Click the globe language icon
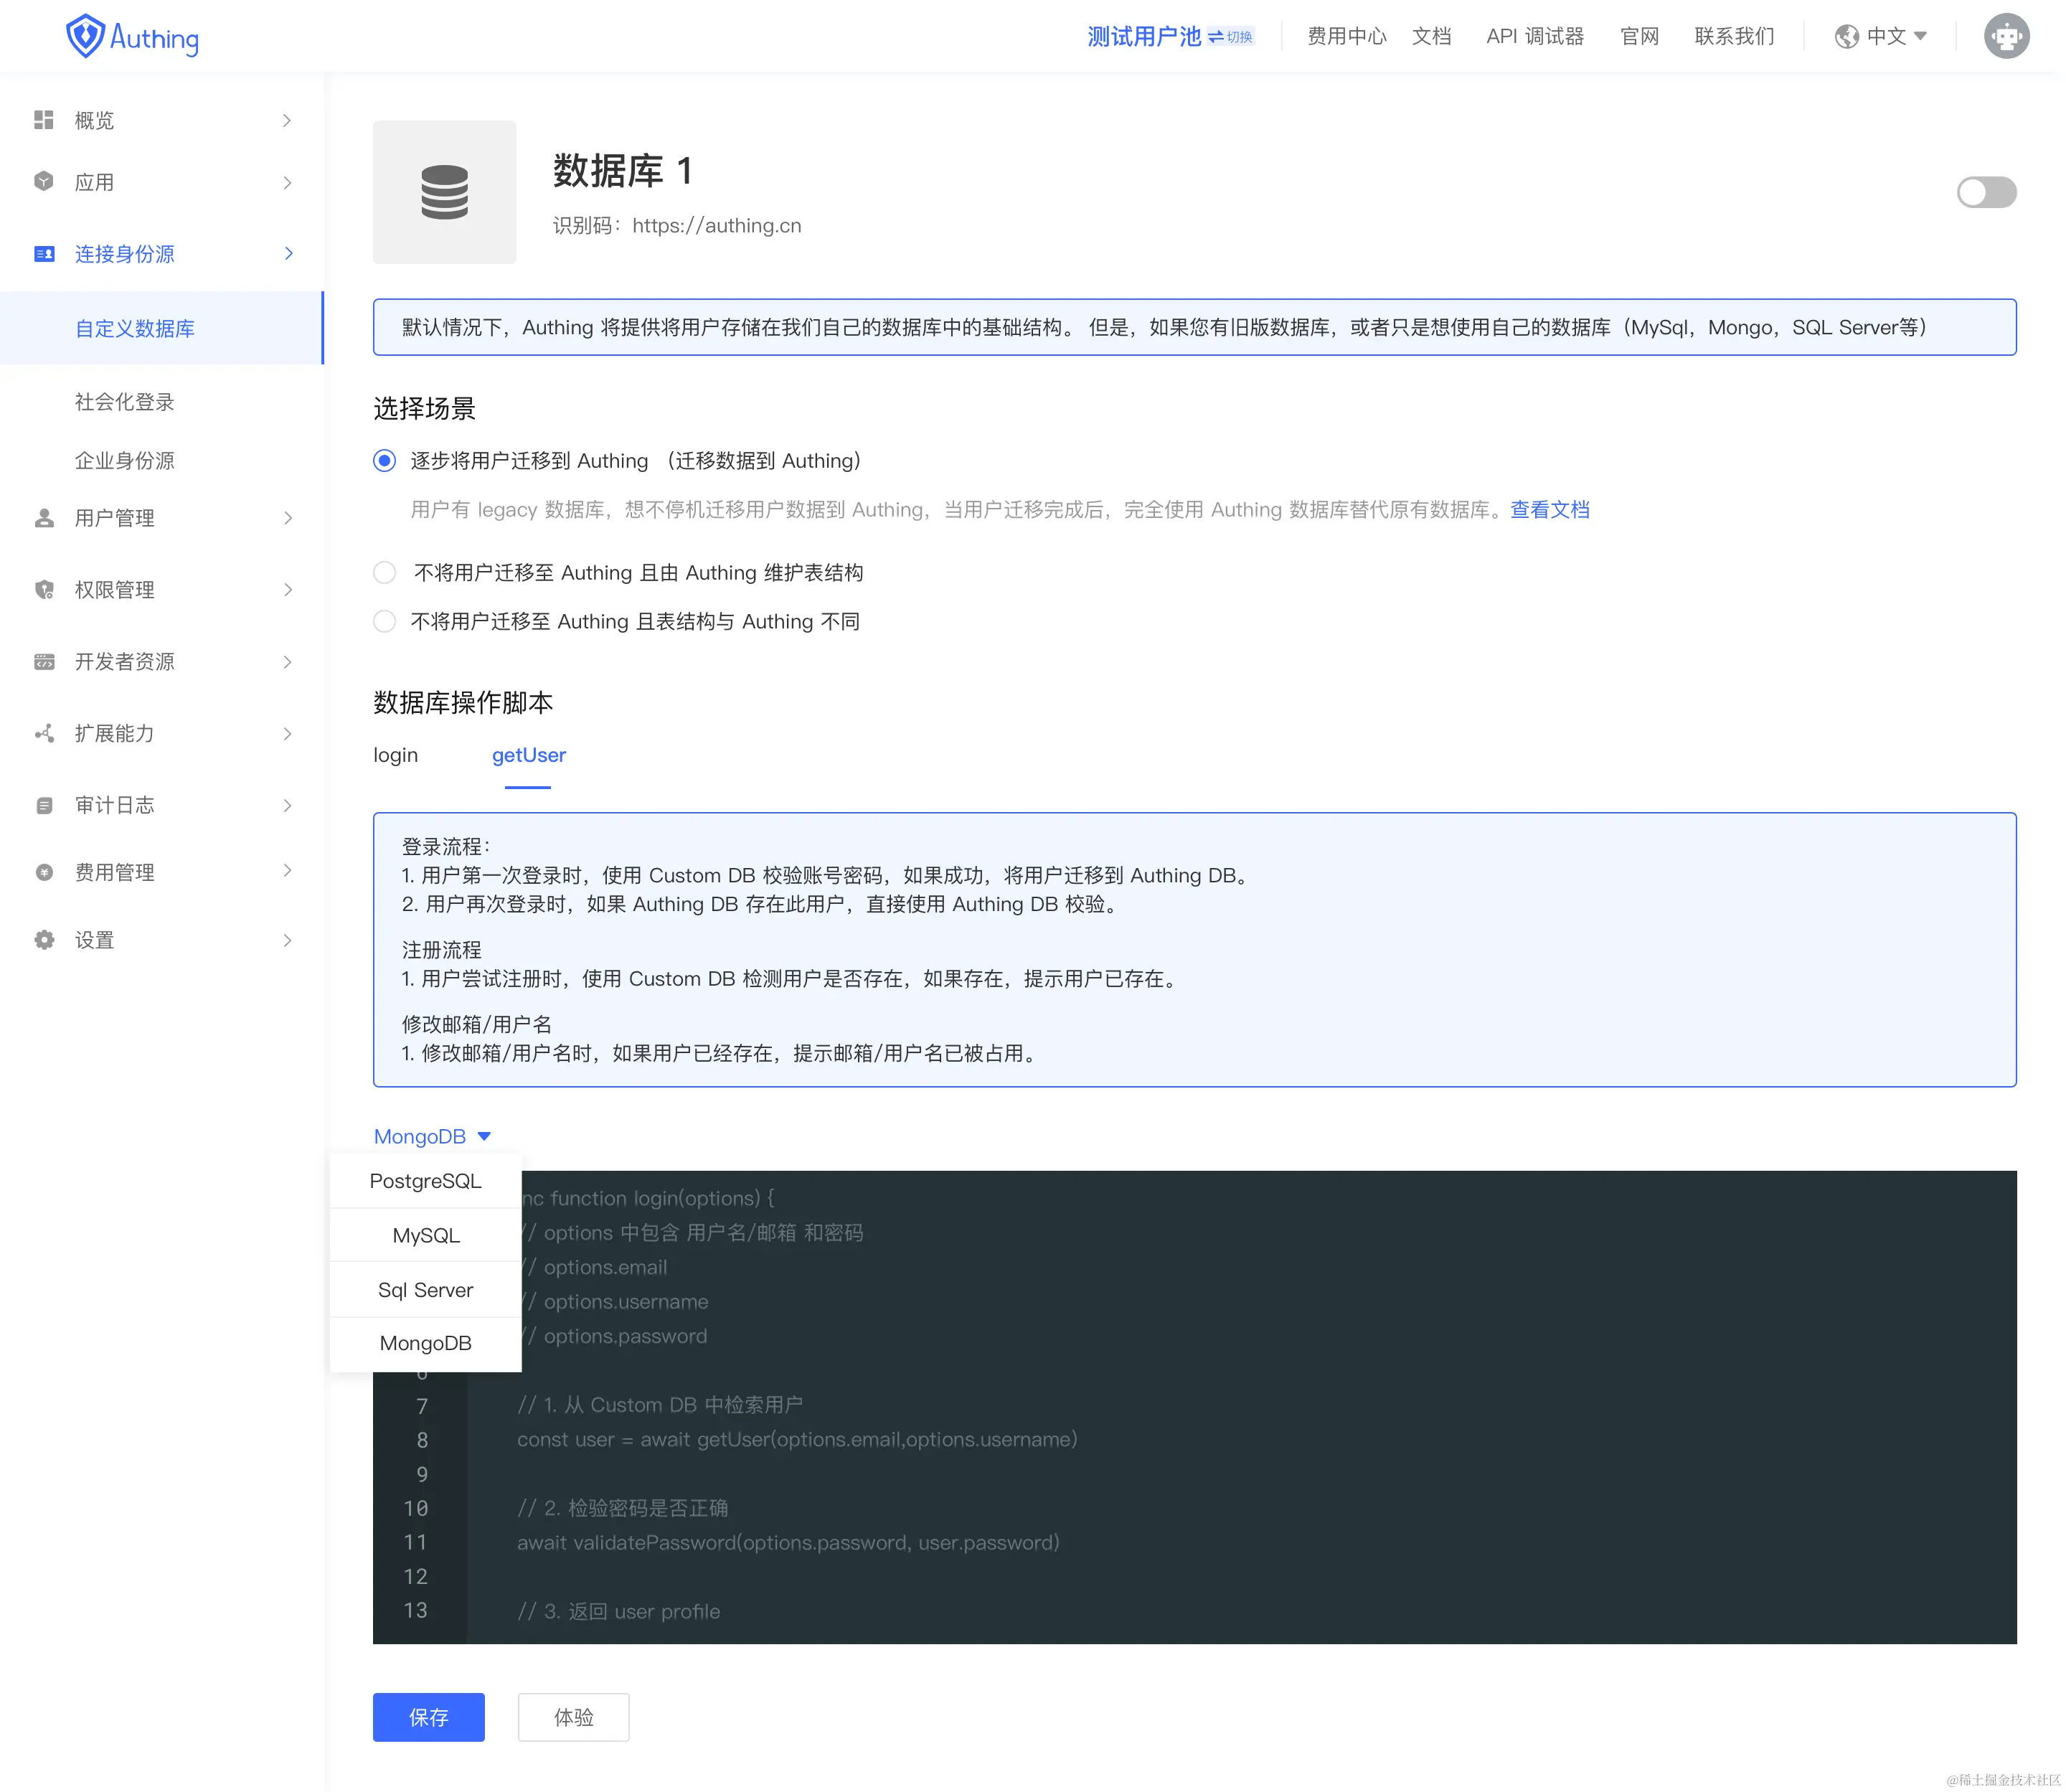The width and height of the screenshot is (2066, 1792). (x=1846, y=37)
